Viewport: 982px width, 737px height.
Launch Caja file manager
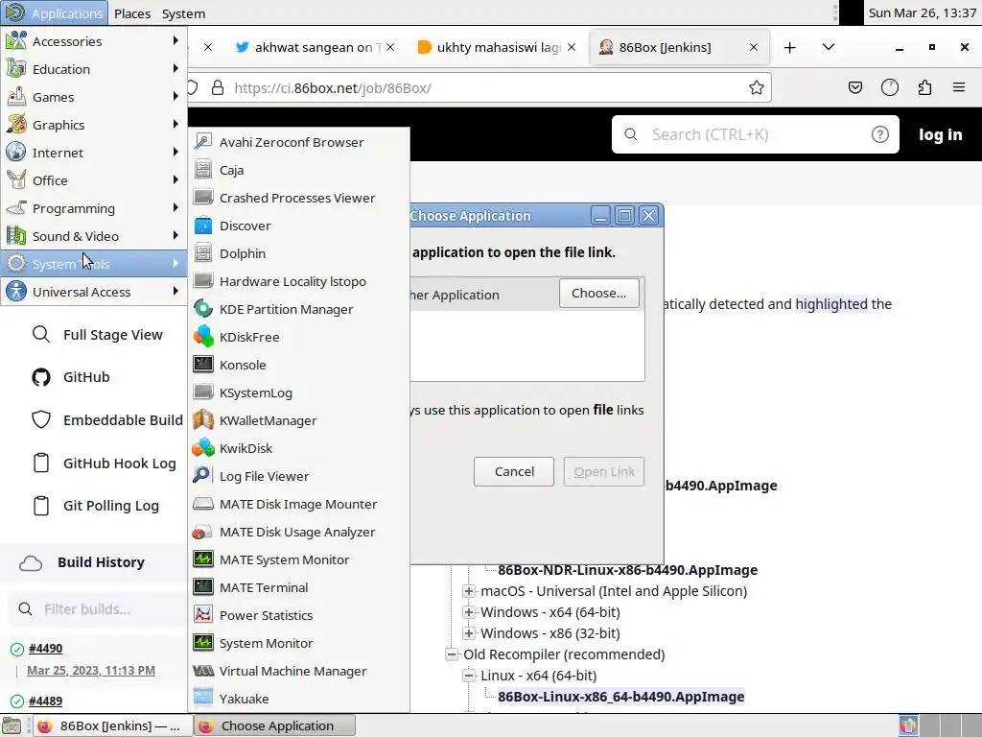299,170
